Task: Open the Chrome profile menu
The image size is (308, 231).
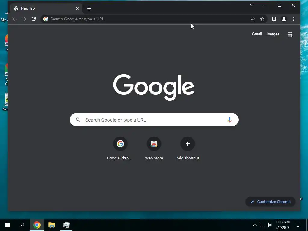Action: 284,19
